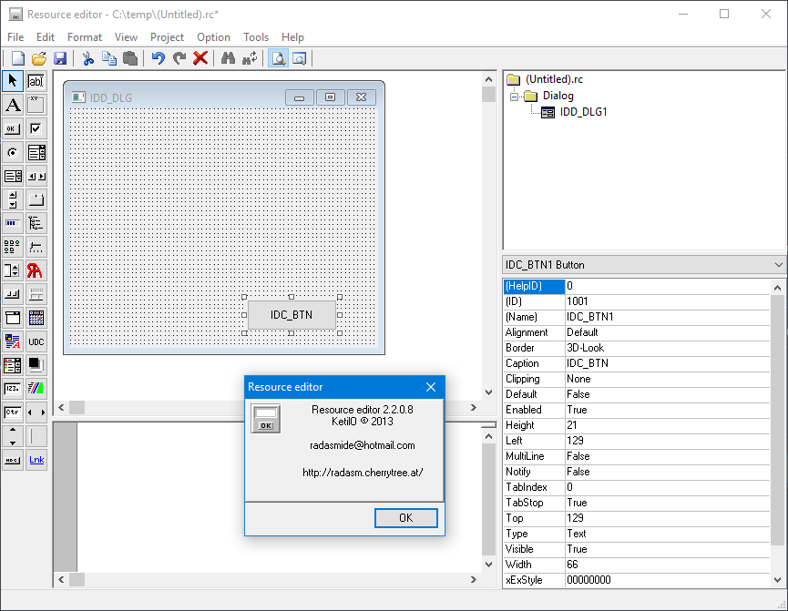Toggle the highlighted preview magnifier toolbar button
788x611 pixels.
[x=278, y=58]
